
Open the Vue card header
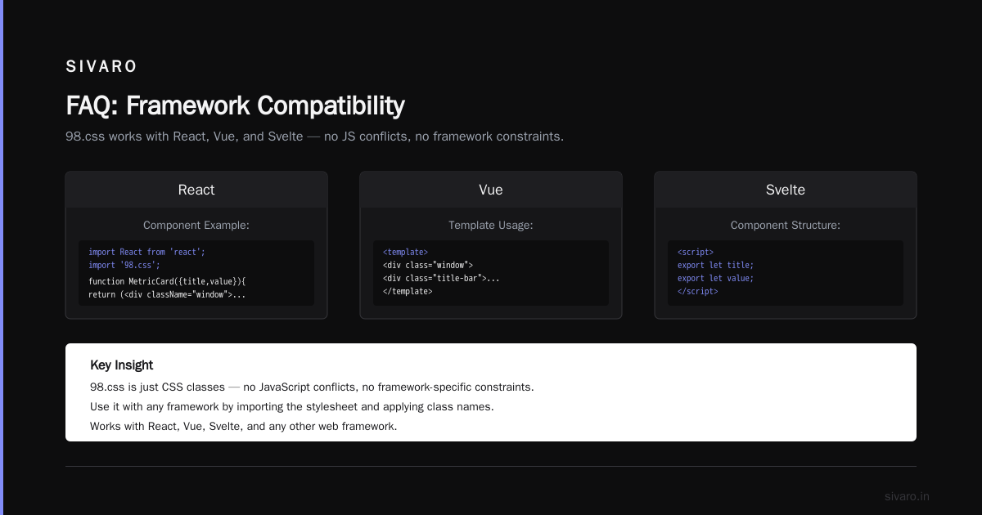click(x=491, y=190)
